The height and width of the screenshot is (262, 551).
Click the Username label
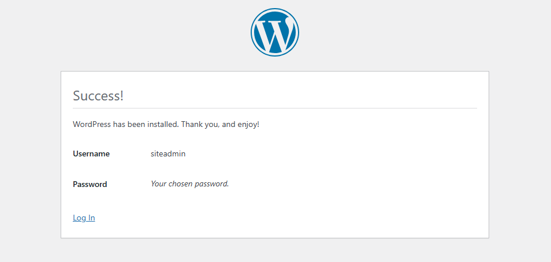coord(91,154)
